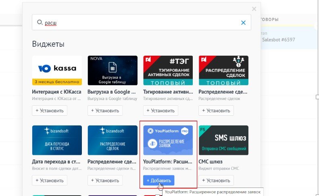Install the Дата перехода в статус widget
The image size is (319, 196).
50,180
